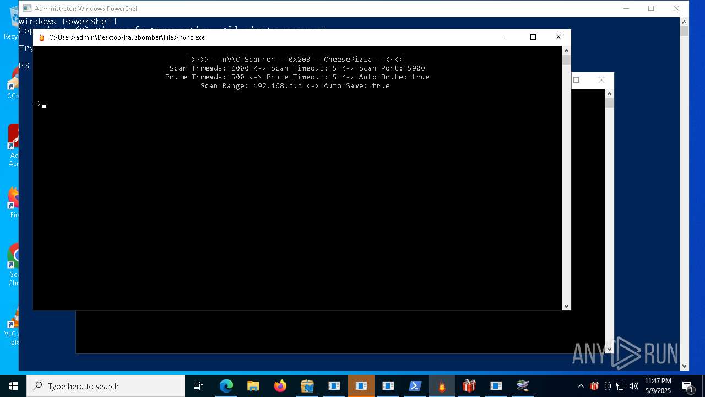705x397 pixels.
Task: Show hidden system tray icons
Action: (581, 386)
